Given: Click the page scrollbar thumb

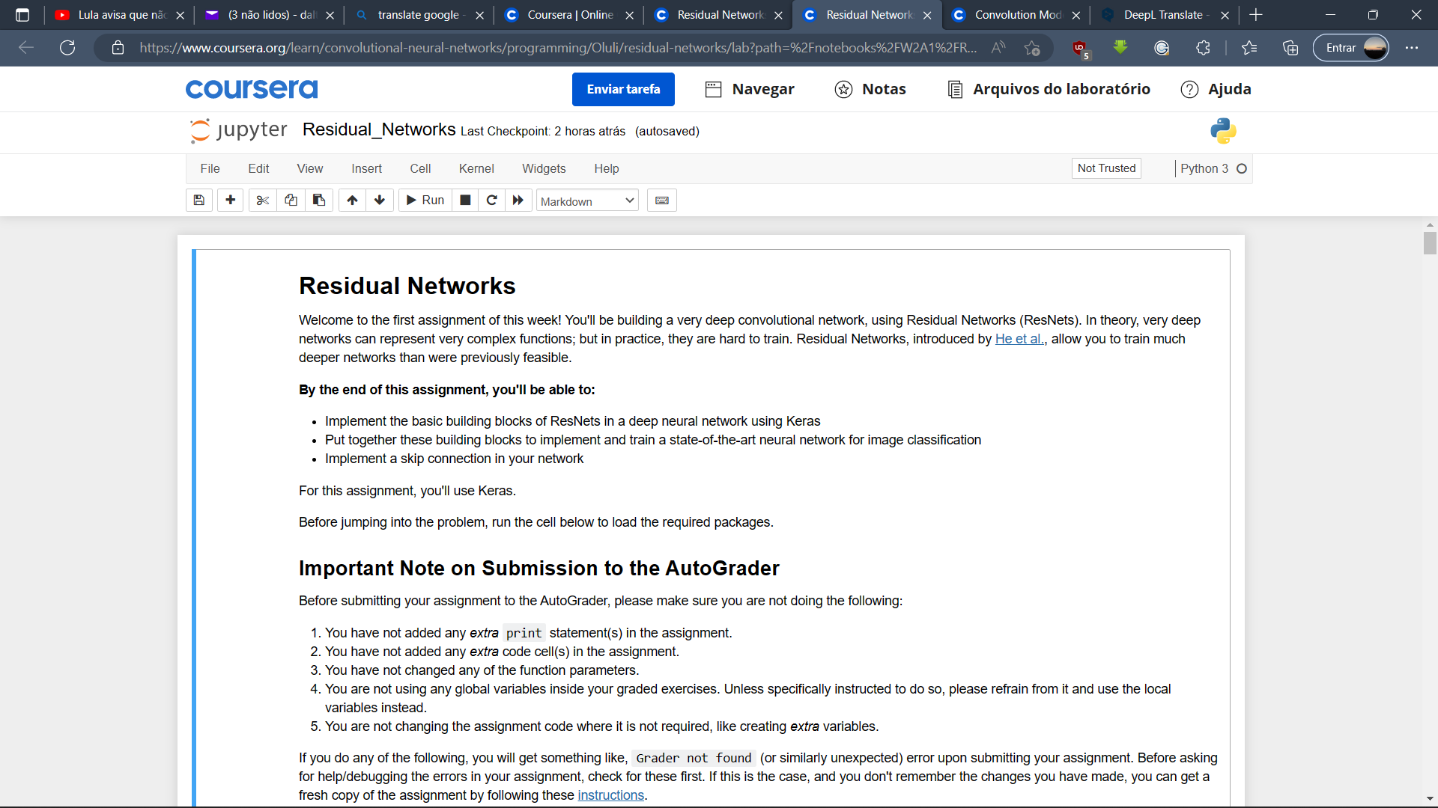Looking at the screenshot, I should pos(1429,242).
